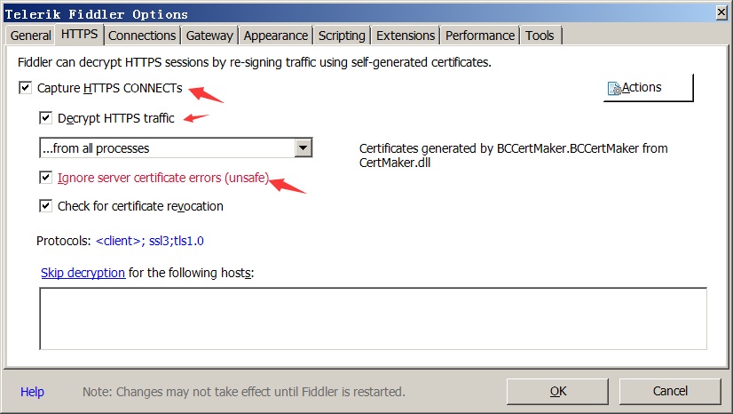Focus the skip decryption hosts text box

(373, 319)
